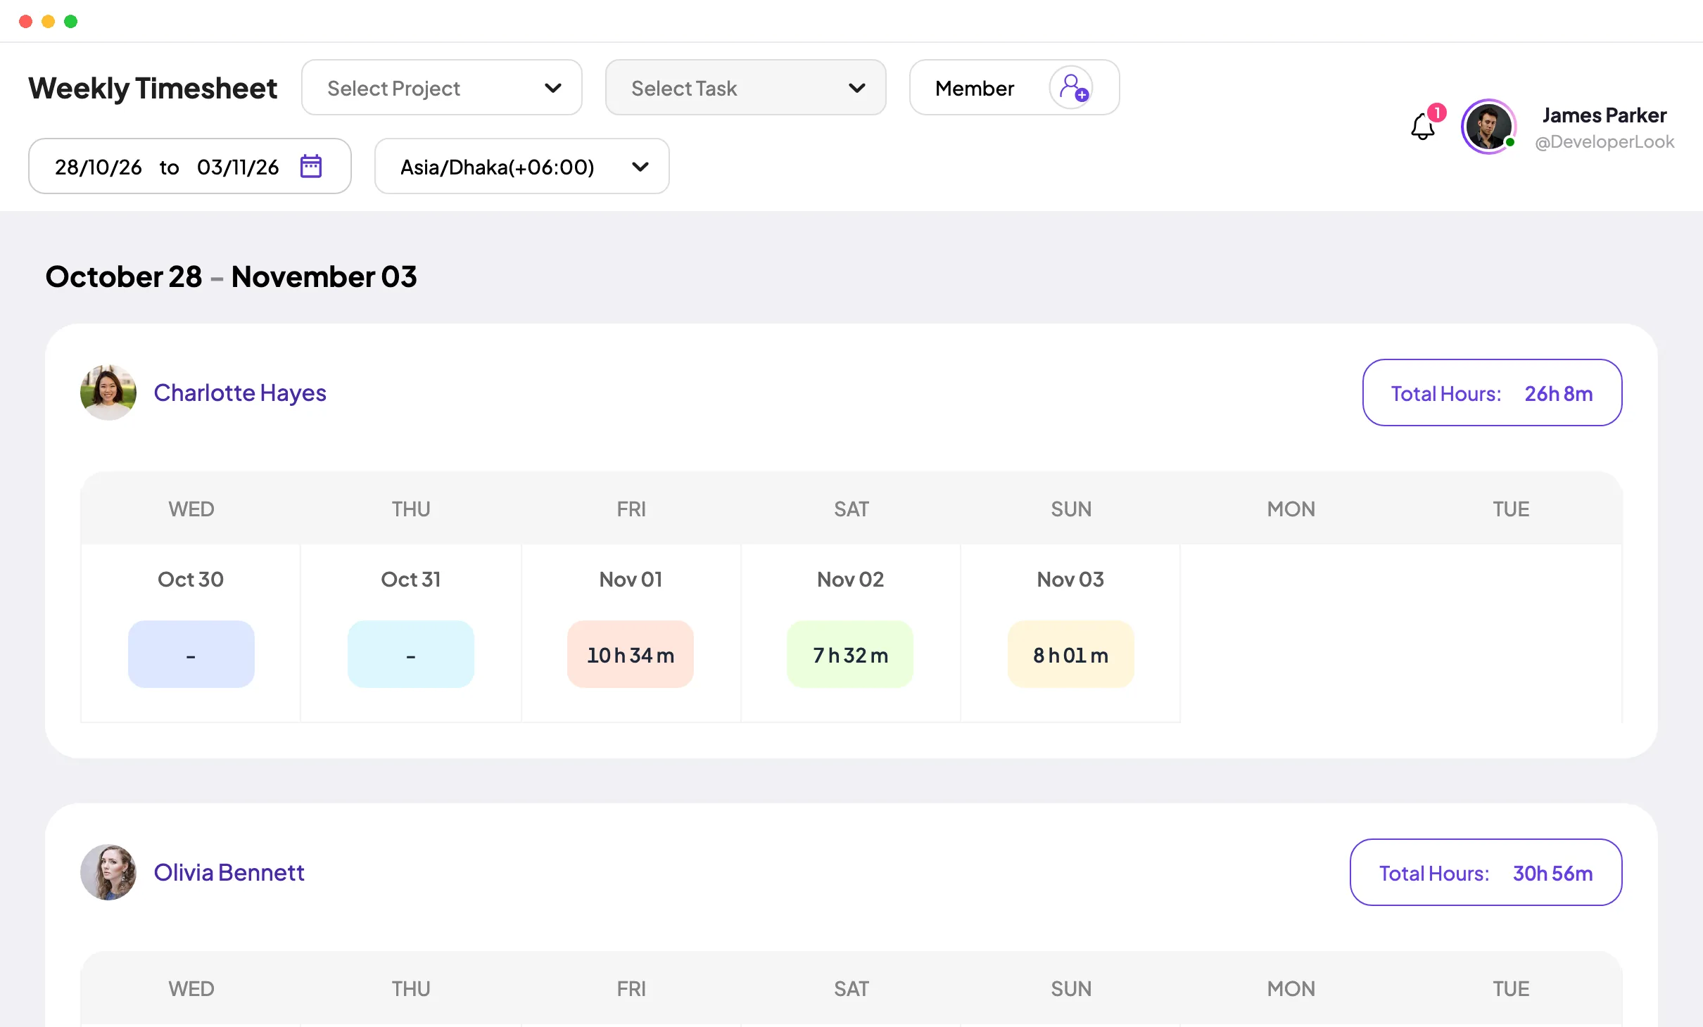Viewport: 1703px width, 1027px height.
Task: Select Charlotte's empty Oct 31 time entry
Action: pyautogui.click(x=411, y=654)
